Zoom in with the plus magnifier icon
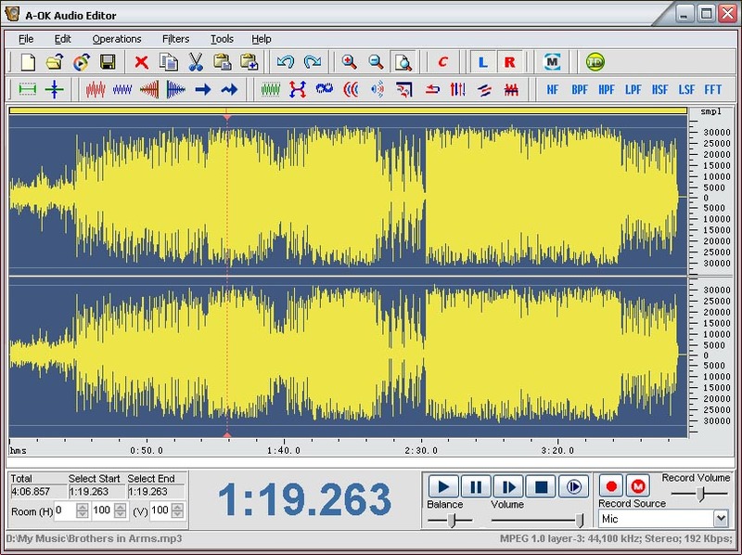The width and height of the screenshot is (742, 555). click(x=350, y=62)
